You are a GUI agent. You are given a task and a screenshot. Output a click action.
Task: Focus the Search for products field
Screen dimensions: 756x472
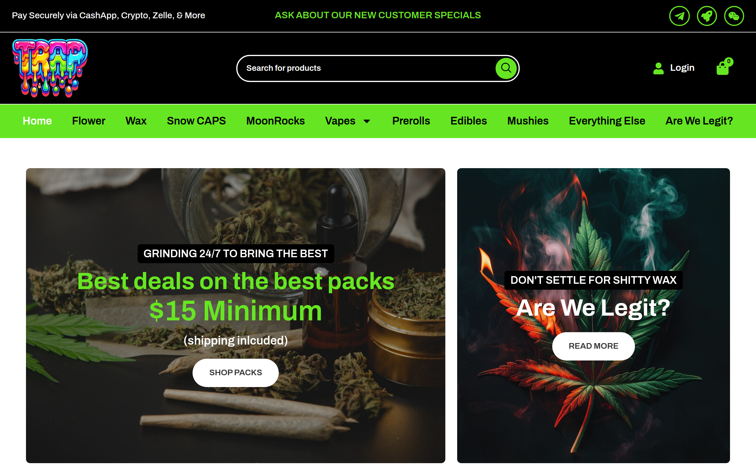366,68
